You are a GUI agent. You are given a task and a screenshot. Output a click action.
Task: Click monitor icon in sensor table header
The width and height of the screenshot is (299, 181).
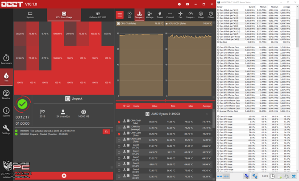128,106
